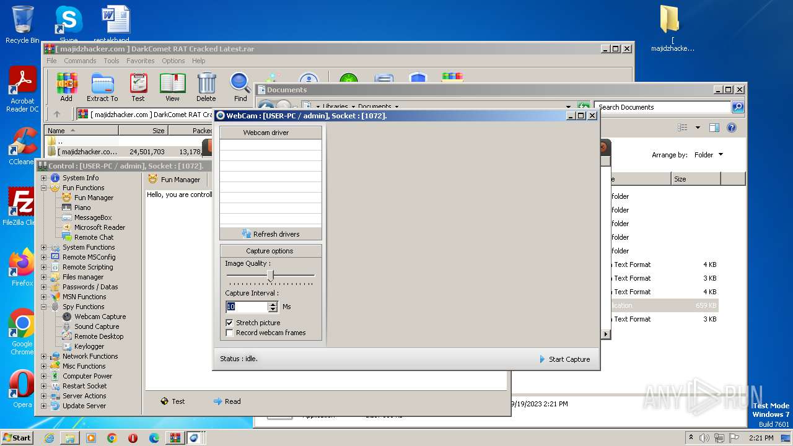
Task: Select the Update Server tree node
Action: coord(84,406)
